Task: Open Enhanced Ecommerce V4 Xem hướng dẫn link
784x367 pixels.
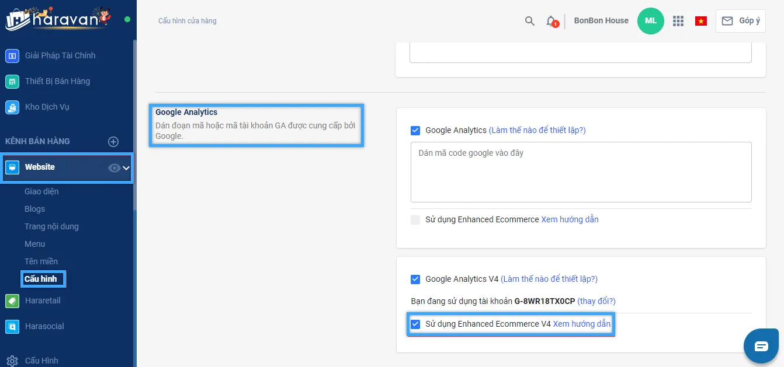Action: (x=581, y=324)
